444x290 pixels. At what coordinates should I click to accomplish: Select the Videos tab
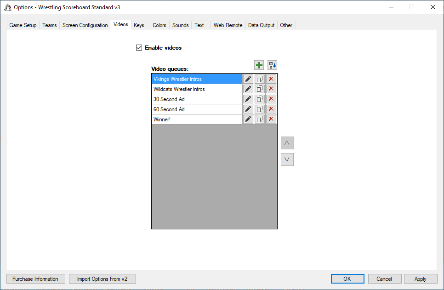(x=121, y=25)
